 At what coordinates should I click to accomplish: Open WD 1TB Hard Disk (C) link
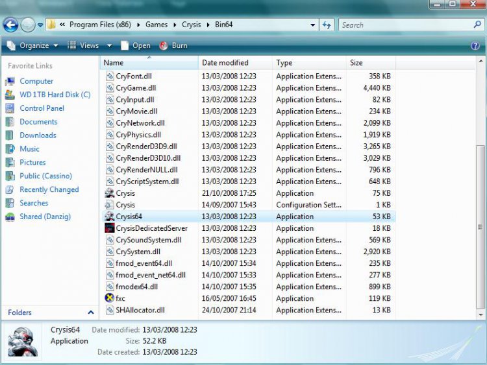55,95
